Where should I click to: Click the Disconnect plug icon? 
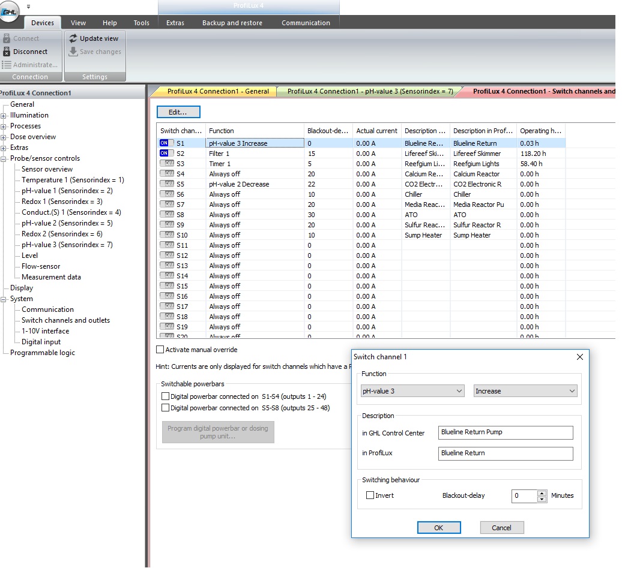[x=7, y=52]
